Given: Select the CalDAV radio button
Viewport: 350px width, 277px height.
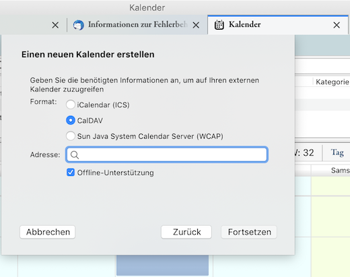Looking at the screenshot, I should pos(71,121).
